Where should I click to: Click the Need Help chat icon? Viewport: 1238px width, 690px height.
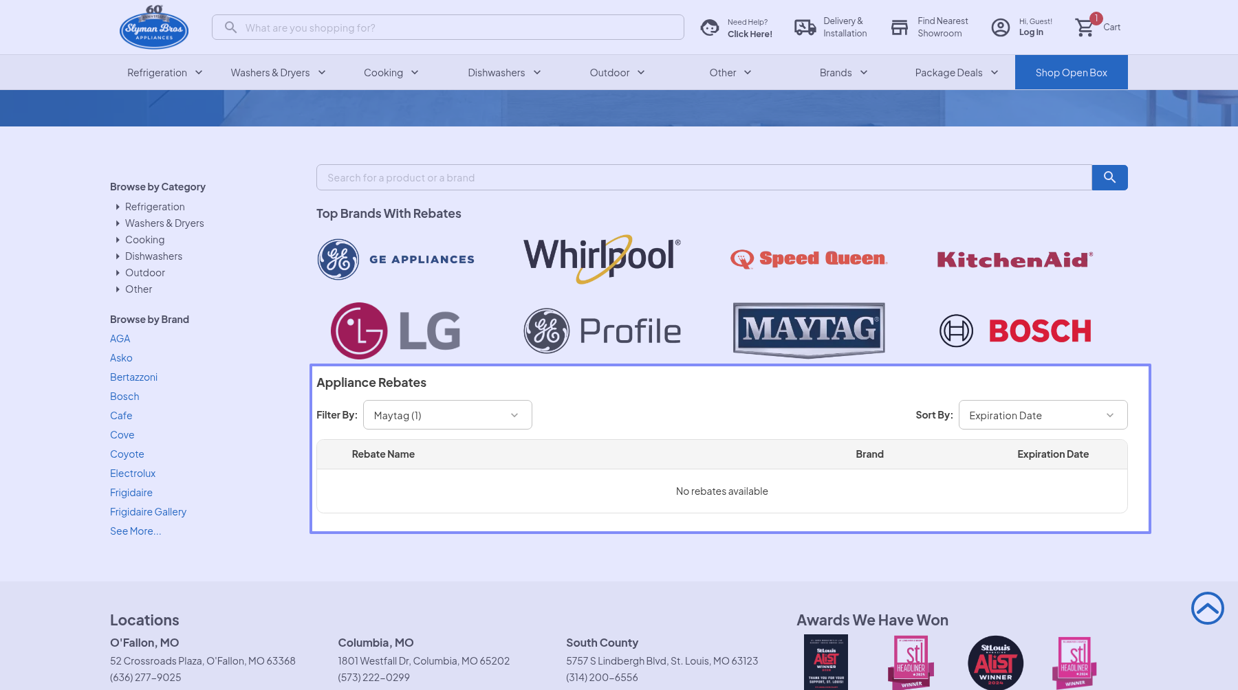[x=710, y=27]
